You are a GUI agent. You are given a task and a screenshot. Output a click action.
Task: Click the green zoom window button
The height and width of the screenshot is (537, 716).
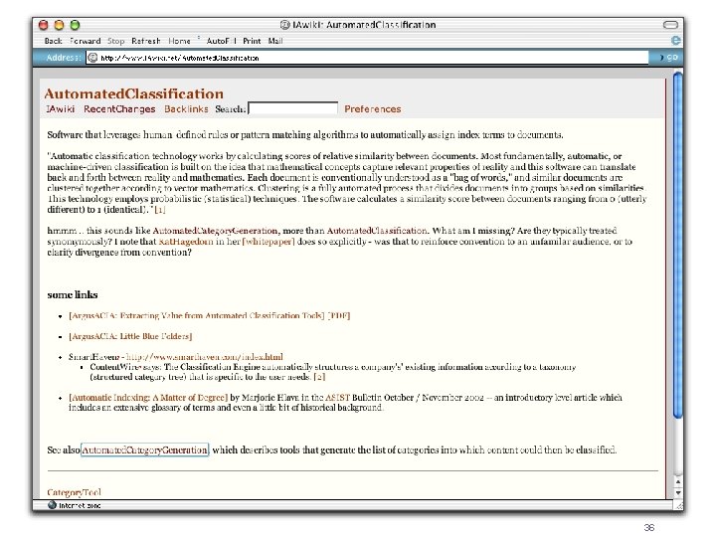75,25
